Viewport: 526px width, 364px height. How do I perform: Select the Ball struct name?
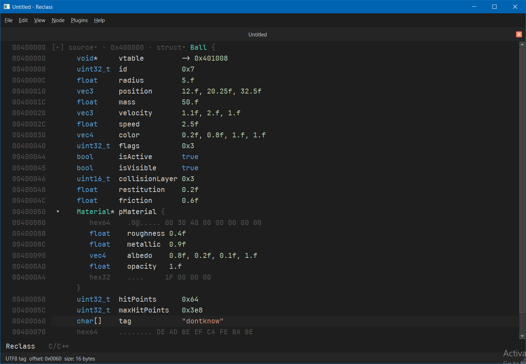pyautogui.click(x=199, y=47)
